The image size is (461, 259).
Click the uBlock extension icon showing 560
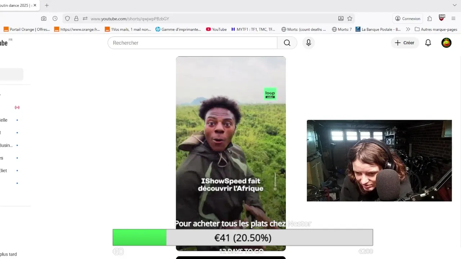tap(442, 18)
